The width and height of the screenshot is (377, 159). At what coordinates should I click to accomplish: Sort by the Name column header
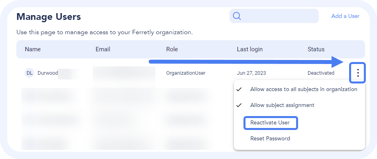coord(33,50)
